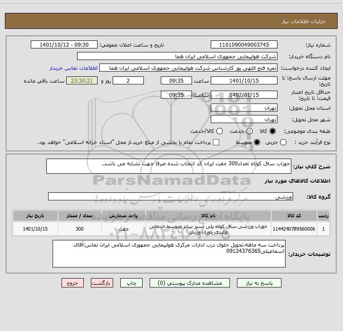This screenshot has height=331, width=343.
Task: Select the کالا radio button
Action: pos(273,131)
